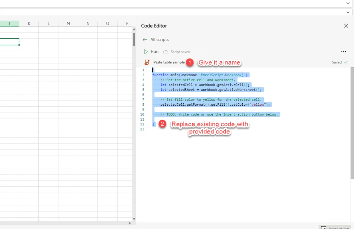Click the comment Set fill color to yellow
This screenshot has width=354, height=229.
pos(211,99)
